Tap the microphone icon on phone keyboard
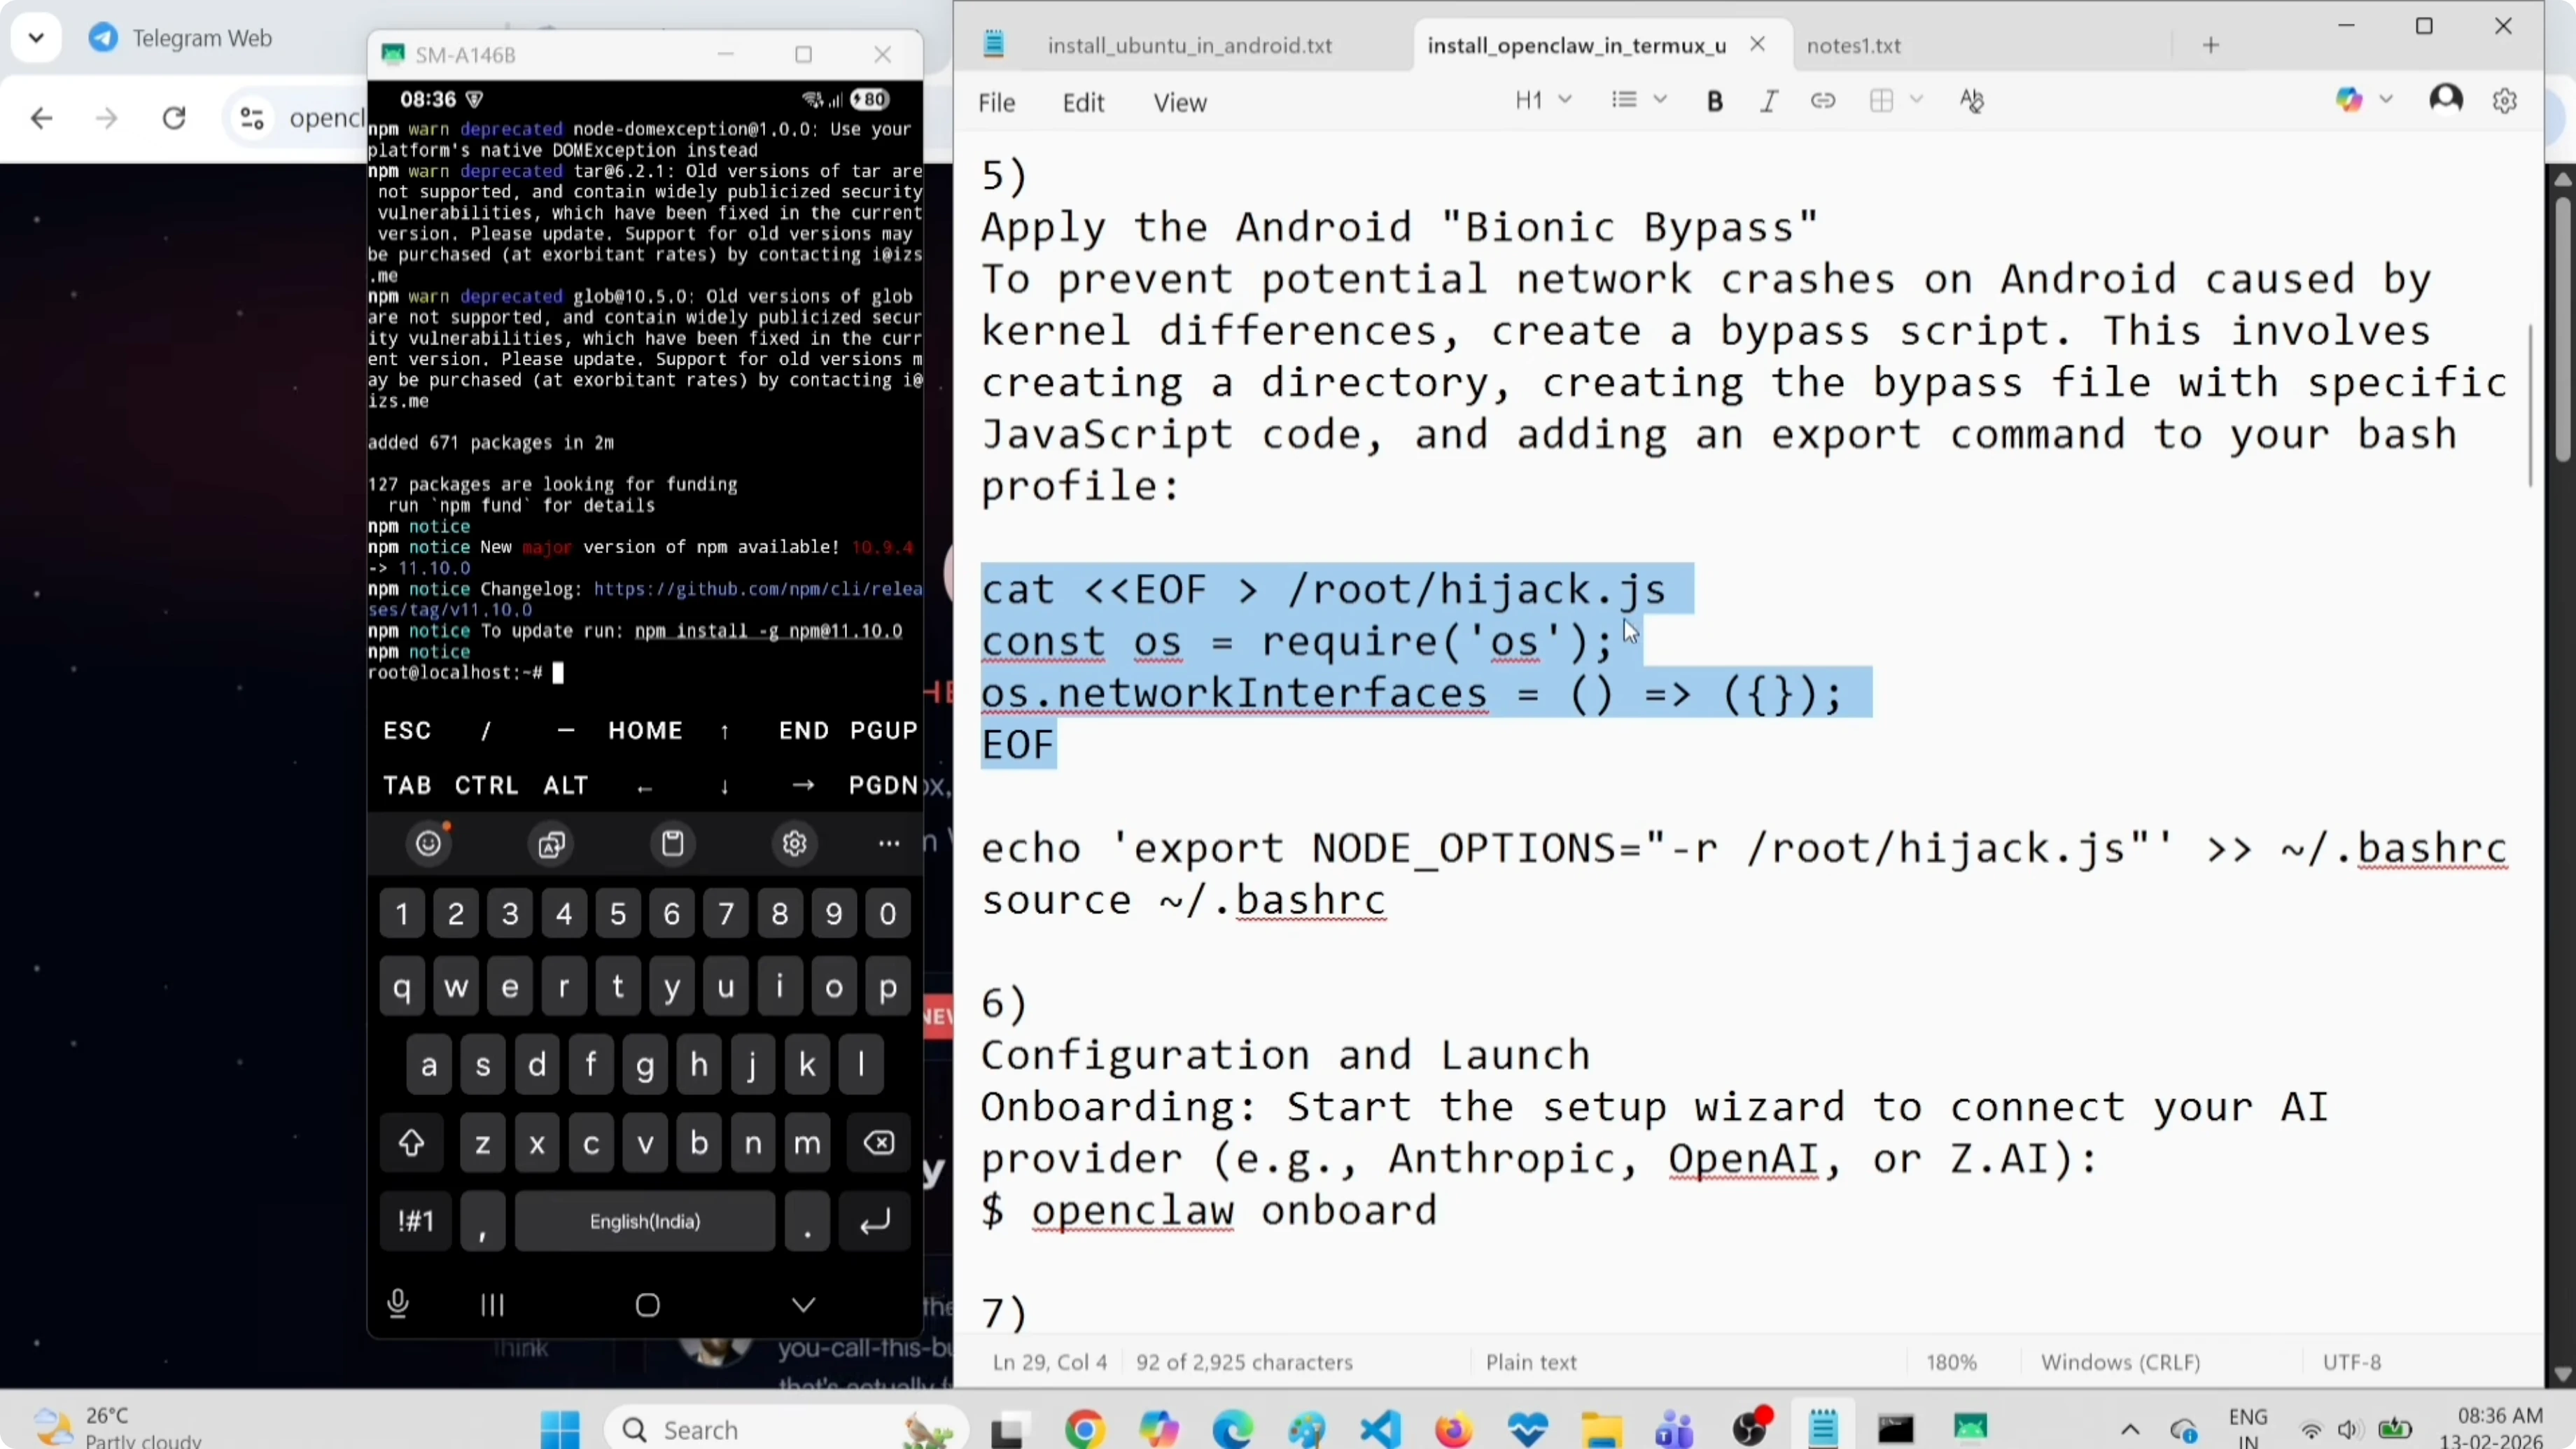2576x1449 pixels. (x=398, y=1303)
